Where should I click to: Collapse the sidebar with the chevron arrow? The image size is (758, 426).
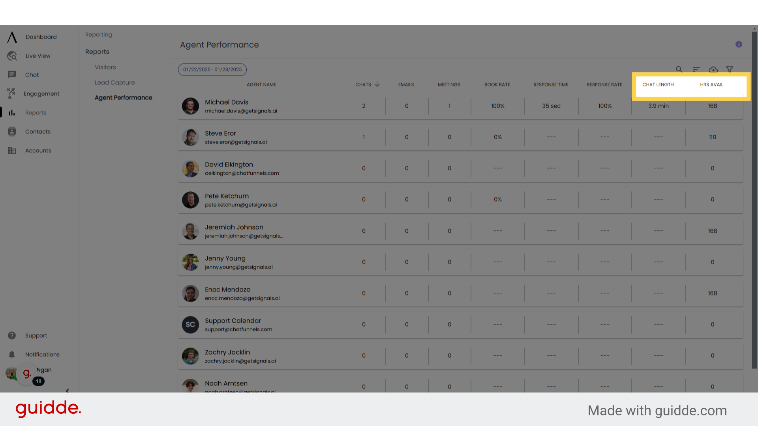click(x=67, y=390)
